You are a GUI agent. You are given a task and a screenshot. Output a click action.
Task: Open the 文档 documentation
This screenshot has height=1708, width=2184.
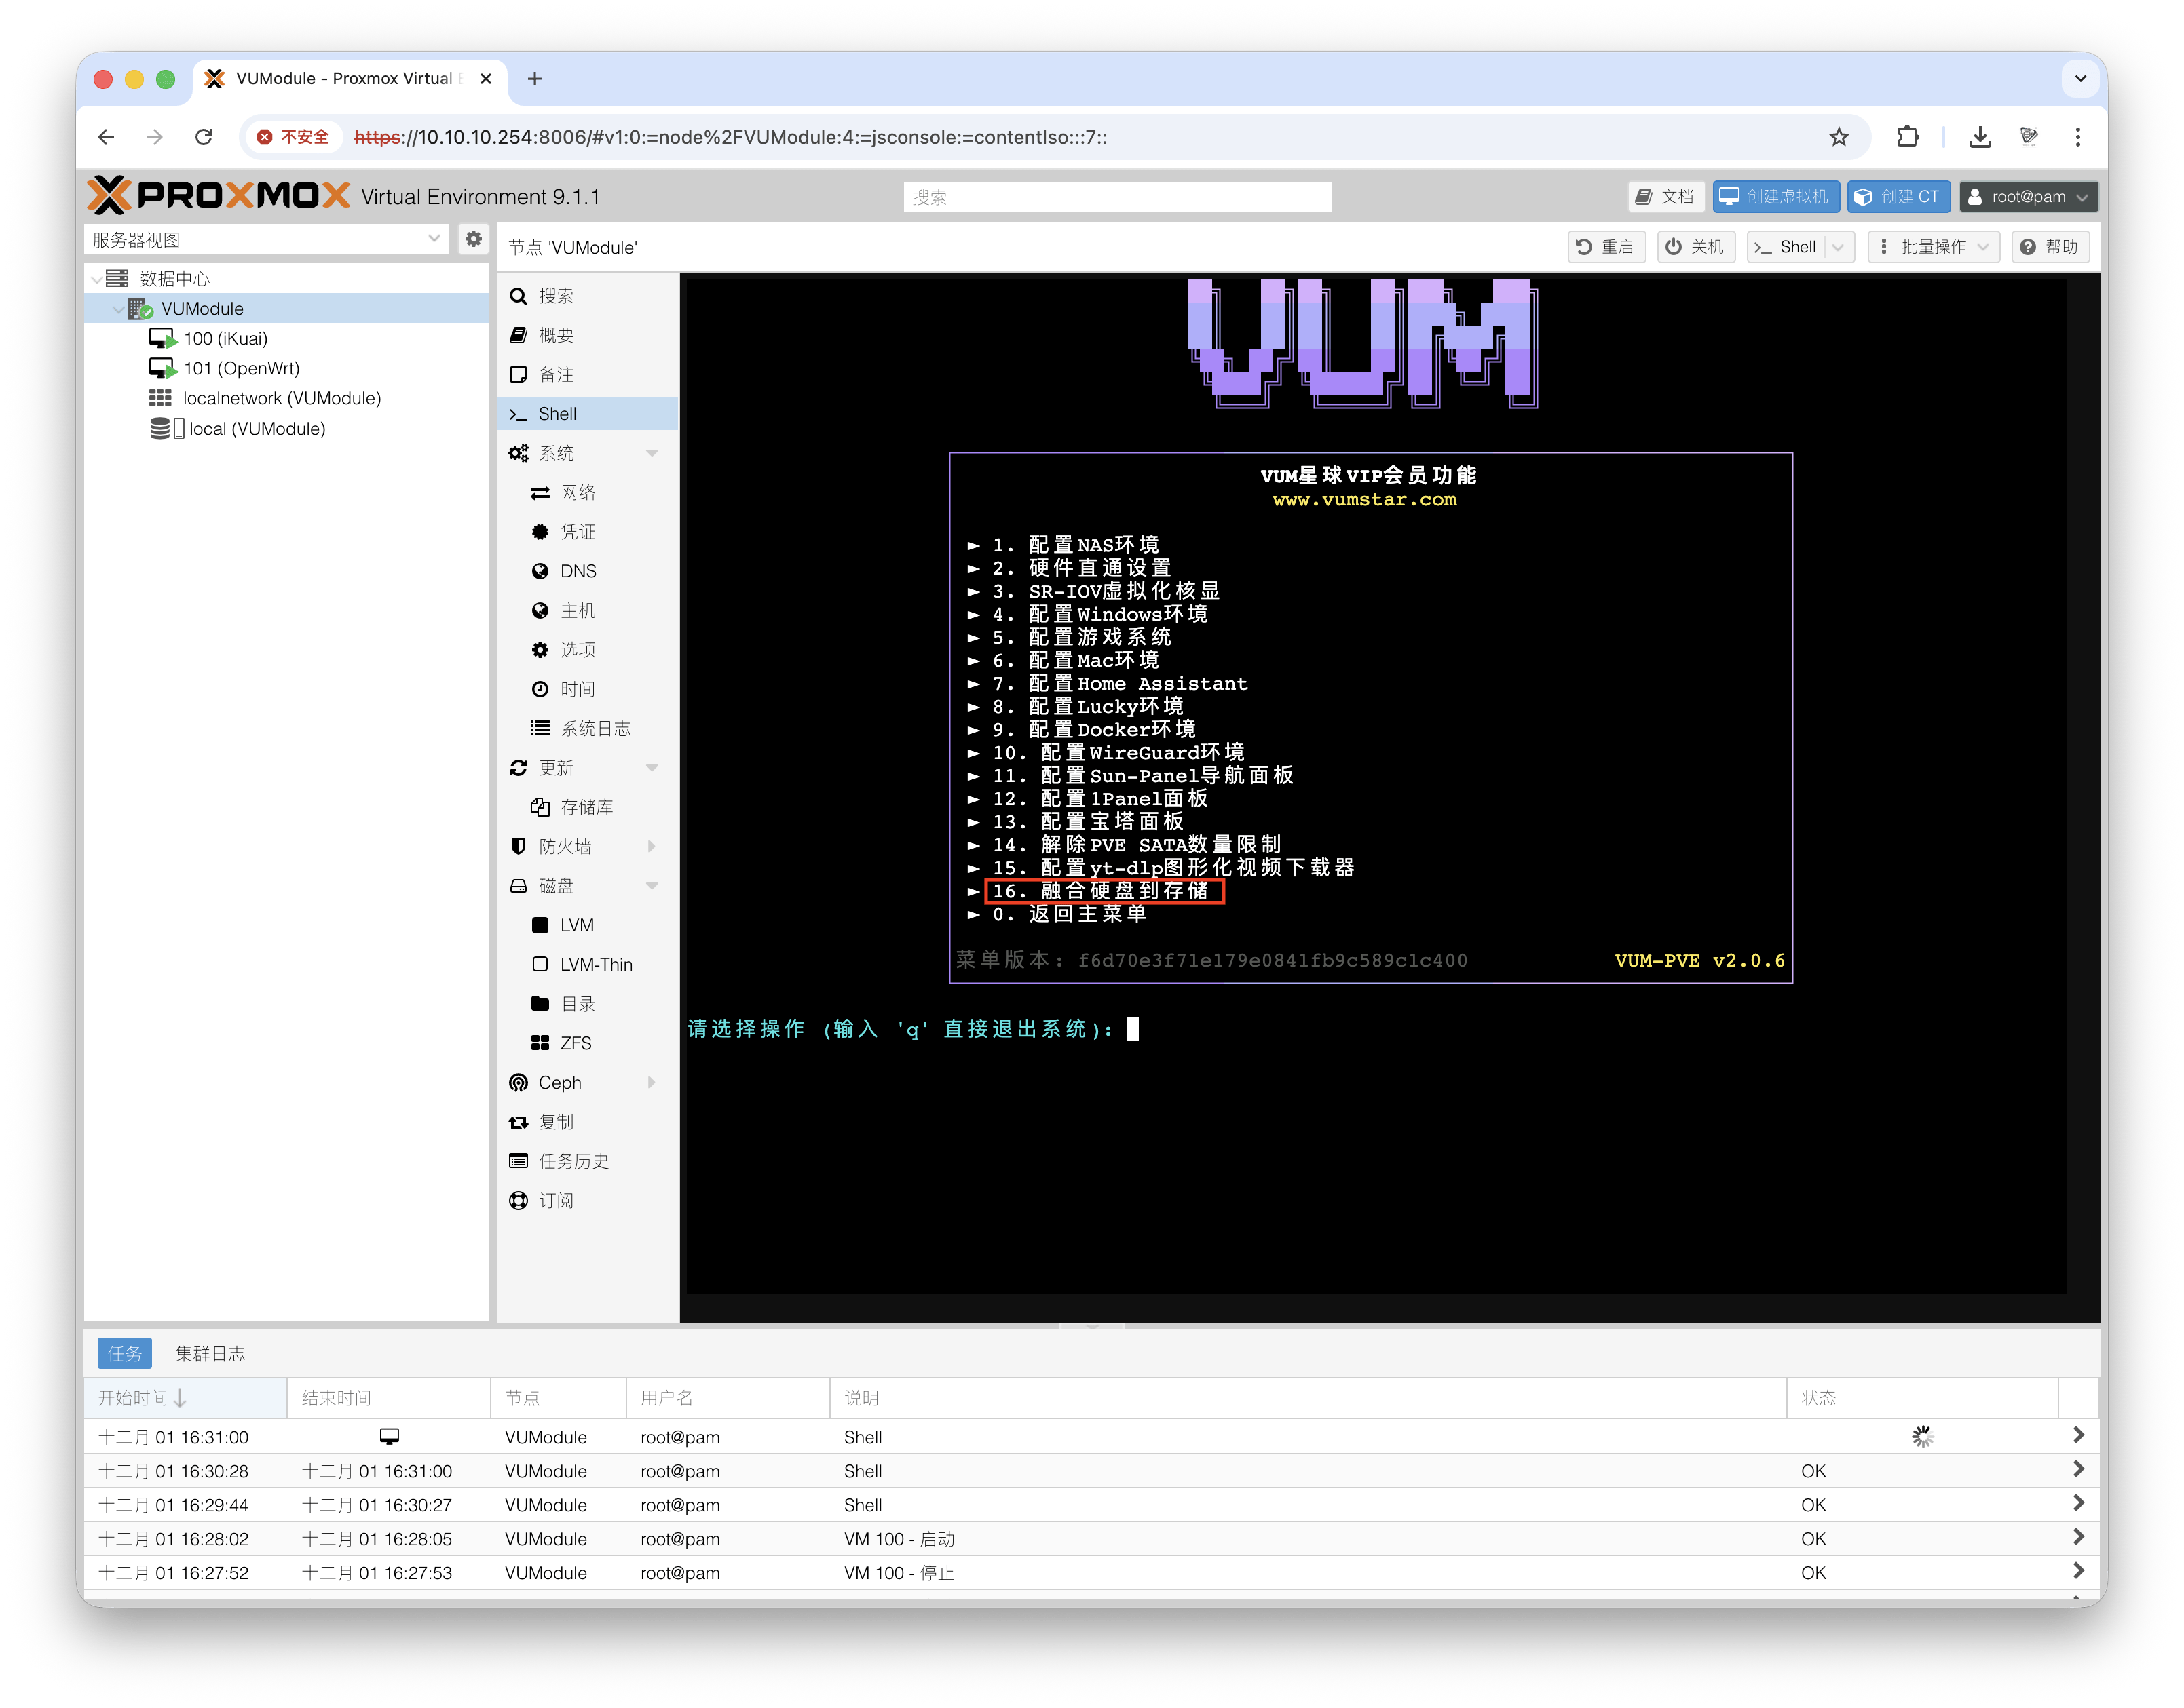pos(1665,196)
